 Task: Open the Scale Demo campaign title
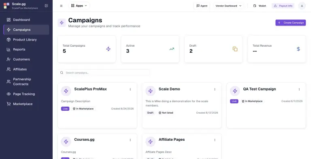point(169,89)
